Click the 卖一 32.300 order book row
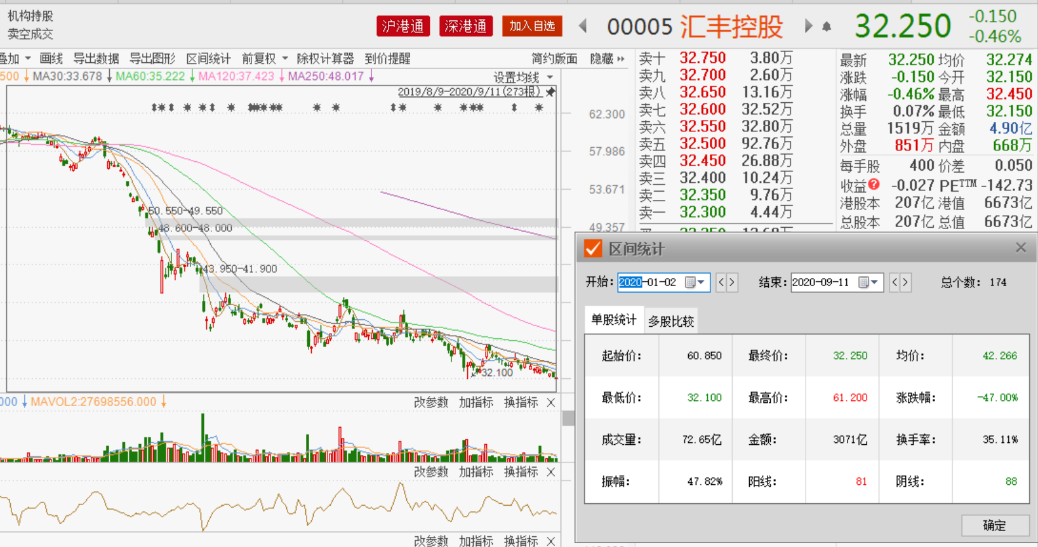Viewport: 1038px width, 547px height. point(715,213)
